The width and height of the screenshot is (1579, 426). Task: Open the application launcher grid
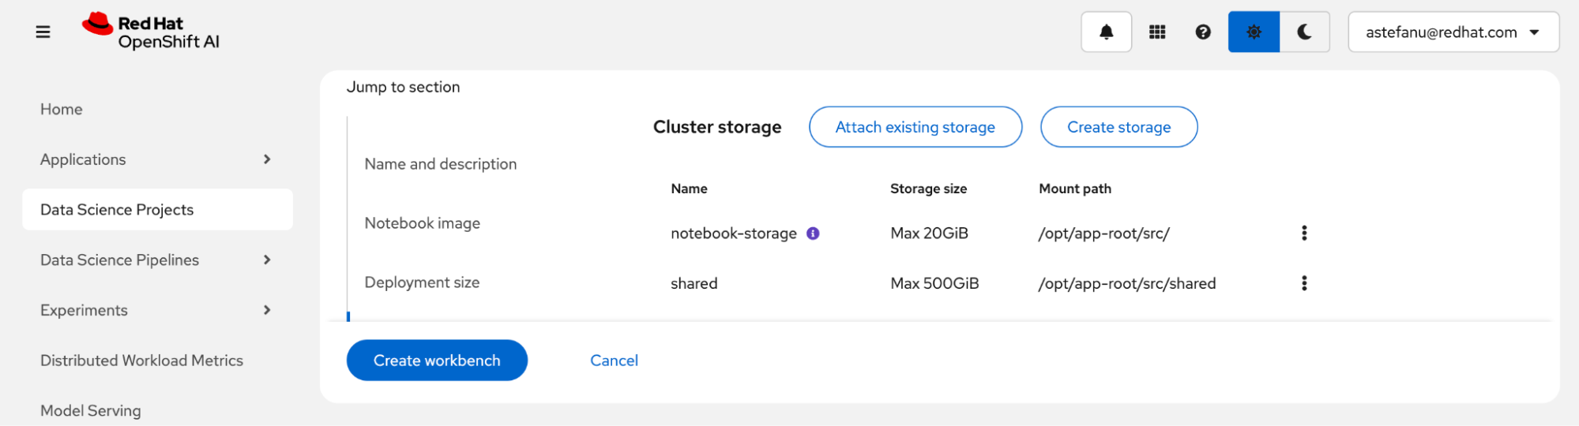click(1157, 32)
